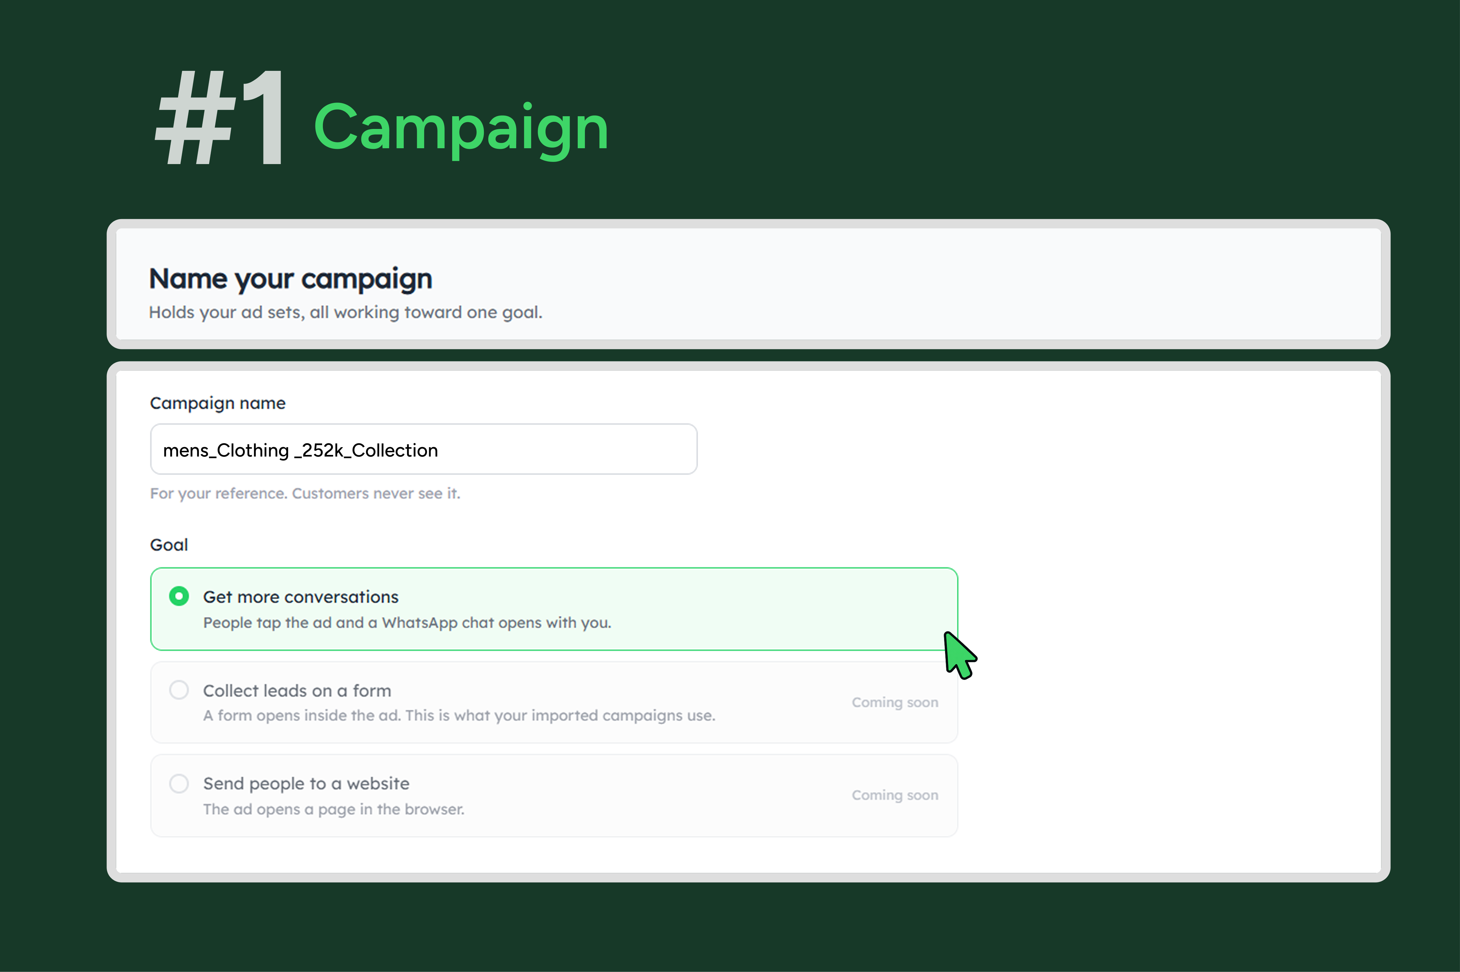Click the Get more conversations option title
The image size is (1460, 972).
(301, 597)
